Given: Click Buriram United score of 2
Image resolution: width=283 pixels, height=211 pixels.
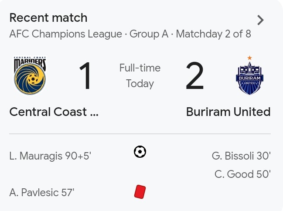Looking at the screenshot, I should [x=195, y=75].
